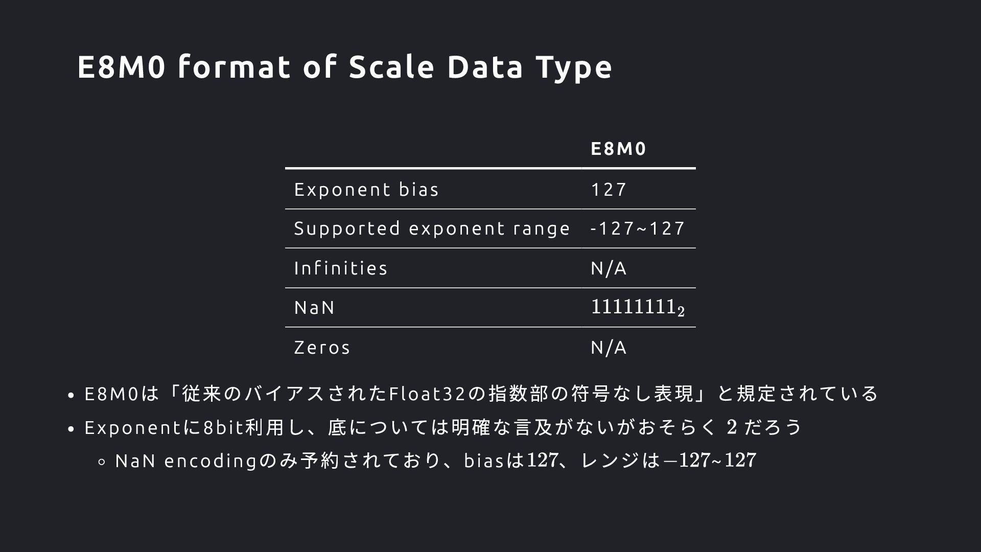Select the N/A value for Infinities
Image resolution: width=981 pixels, height=552 pixels.
[609, 268]
